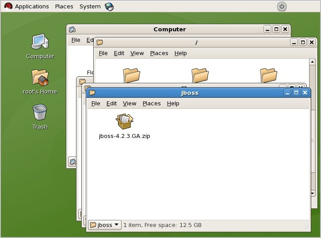
Task: Open root's Home desktop icon
Action: click(40, 78)
